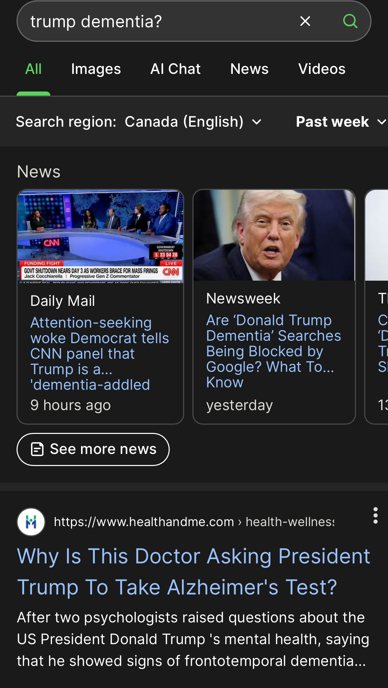
Task: Click the green magnifier search icon
Action: 350,21
